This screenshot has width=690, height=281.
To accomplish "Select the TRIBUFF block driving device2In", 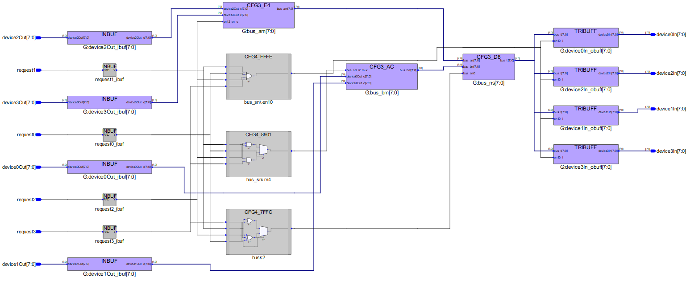I will (x=586, y=76).
